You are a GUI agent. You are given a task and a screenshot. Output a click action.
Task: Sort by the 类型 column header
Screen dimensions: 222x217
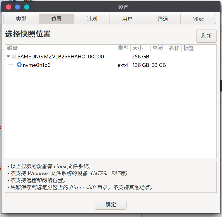(123, 48)
